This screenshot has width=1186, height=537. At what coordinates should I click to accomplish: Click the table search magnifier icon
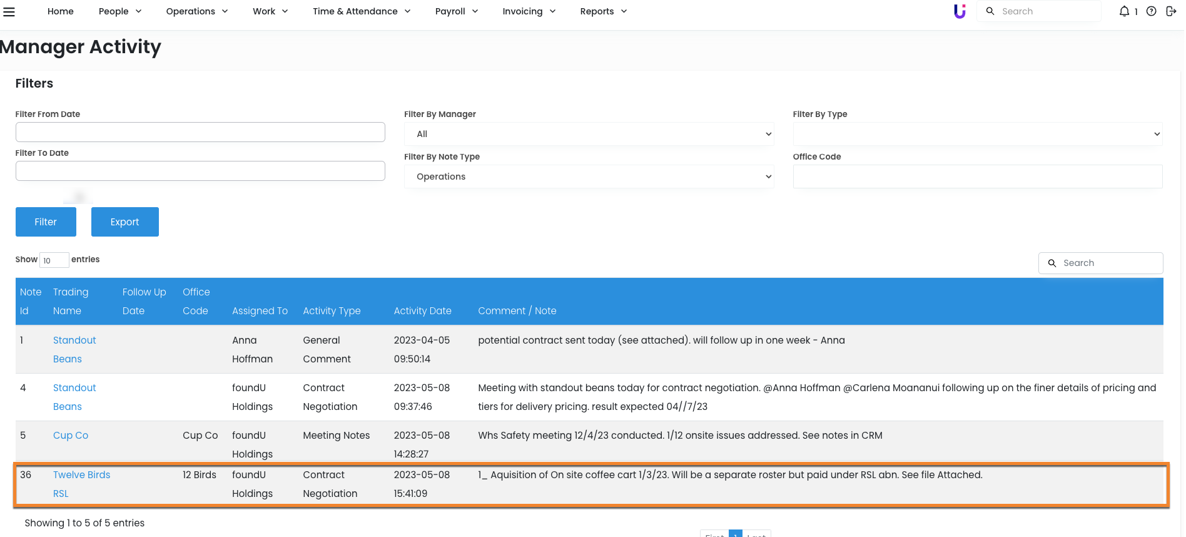(x=1052, y=263)
